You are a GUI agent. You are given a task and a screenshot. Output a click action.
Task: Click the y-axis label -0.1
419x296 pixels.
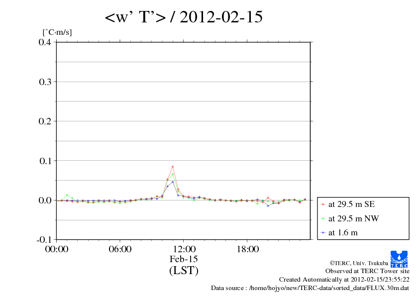(x=44, y=240)
